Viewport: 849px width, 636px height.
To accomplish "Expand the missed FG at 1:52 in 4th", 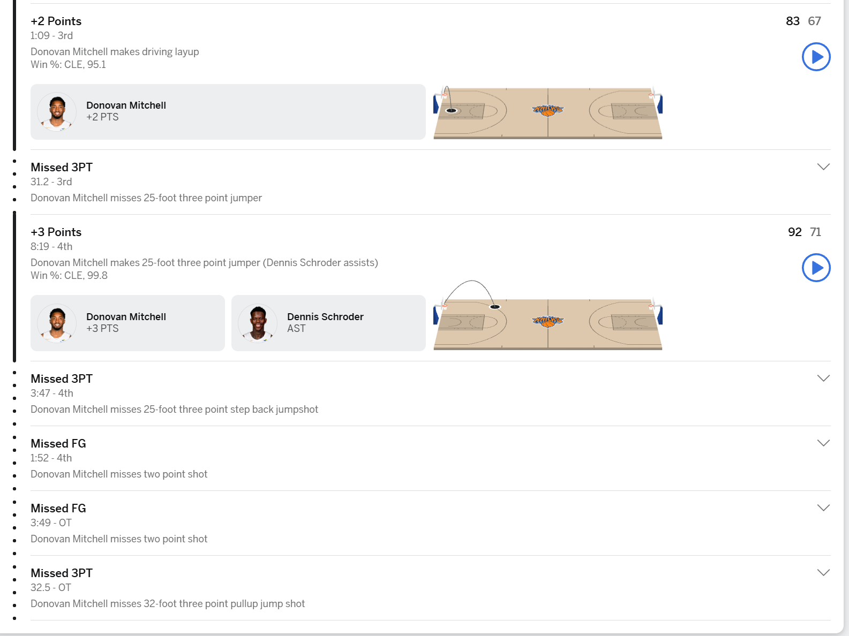I will (x=823, y=443).
